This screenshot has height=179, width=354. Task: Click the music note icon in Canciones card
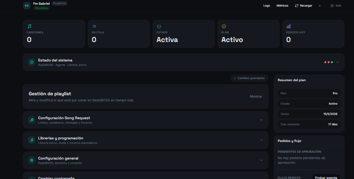pos(29,26)
